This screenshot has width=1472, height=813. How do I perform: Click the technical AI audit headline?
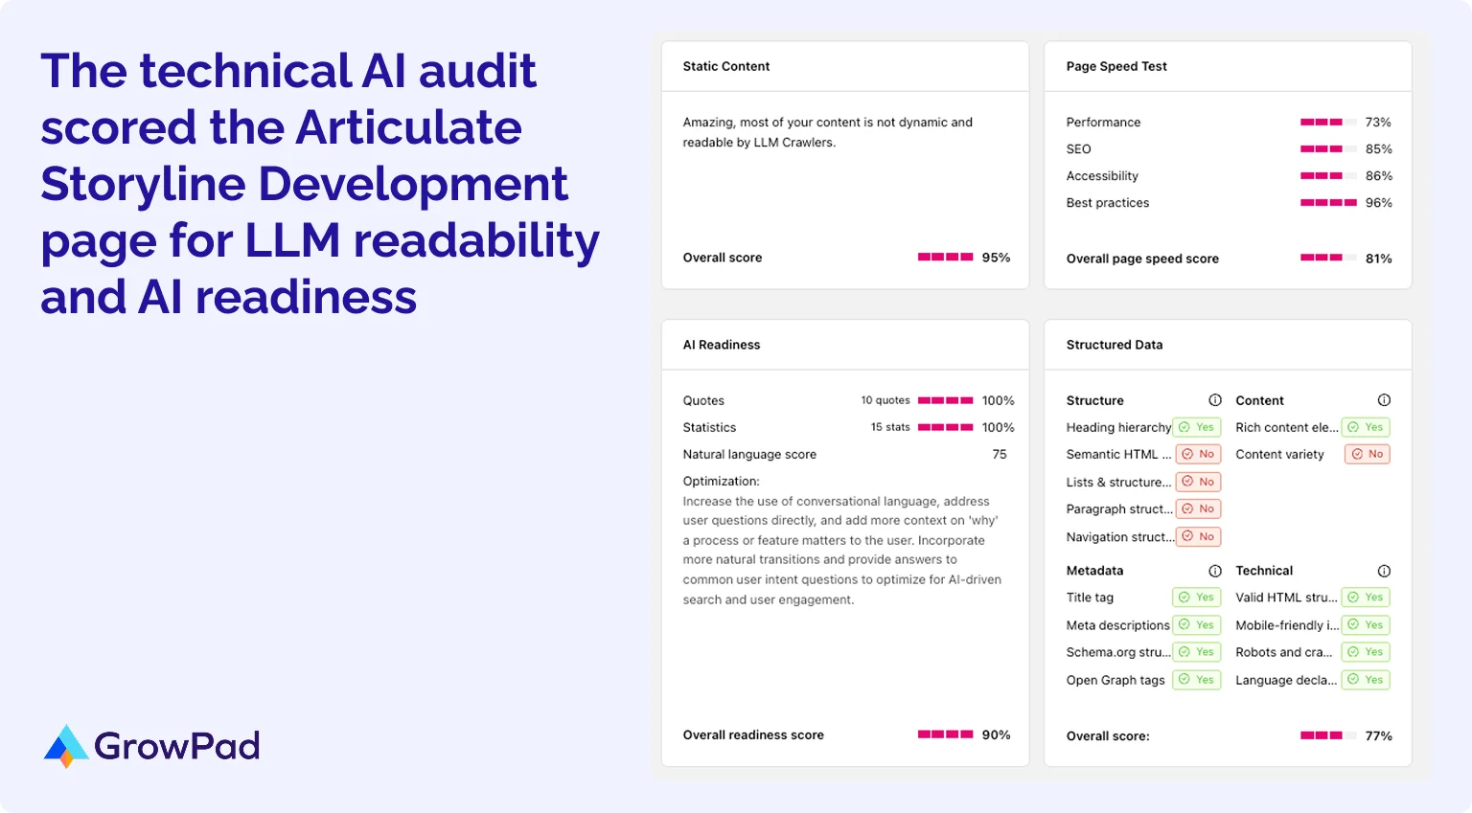[x=320, y=183]
